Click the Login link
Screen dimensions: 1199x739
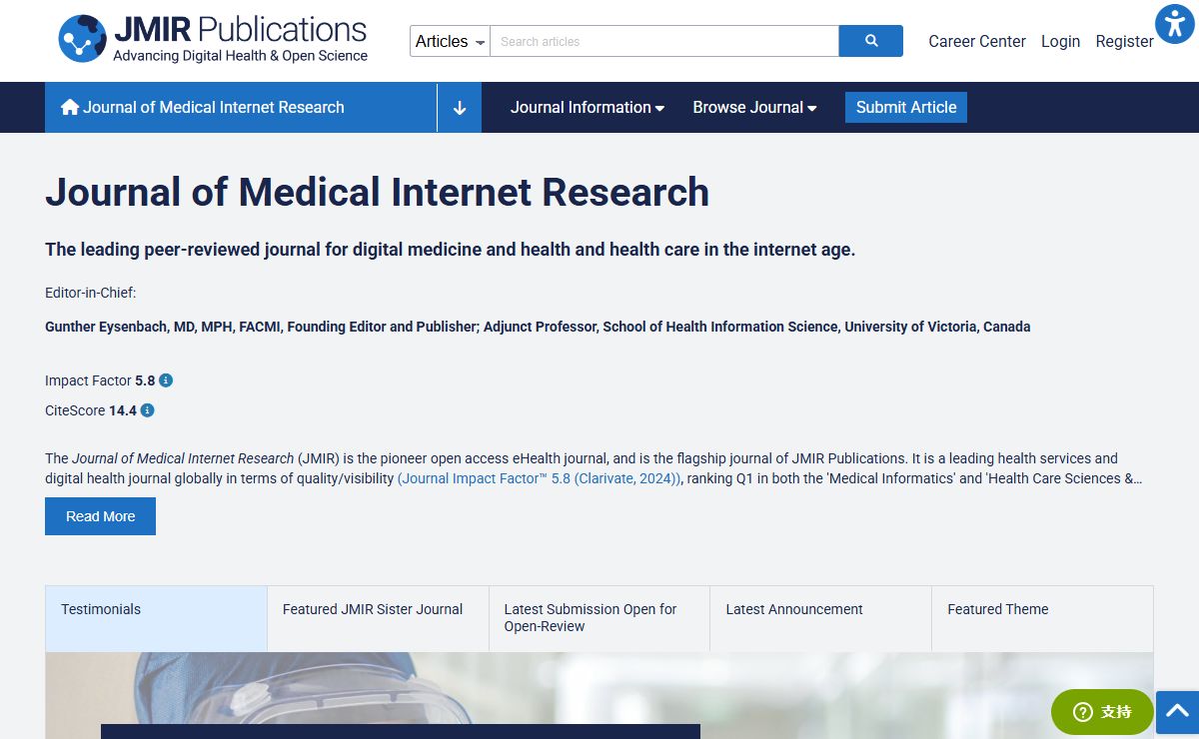(x=1060, y=41)
